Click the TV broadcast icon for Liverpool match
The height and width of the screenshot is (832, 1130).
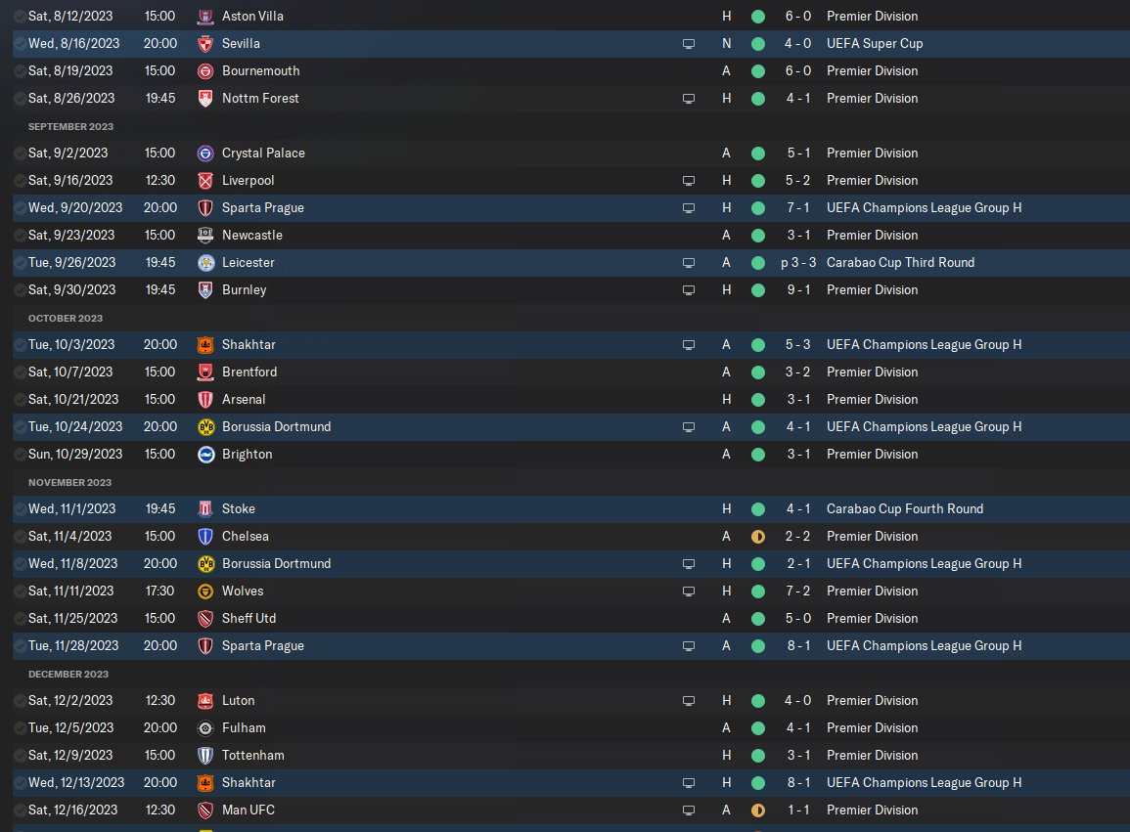point(688,181)
